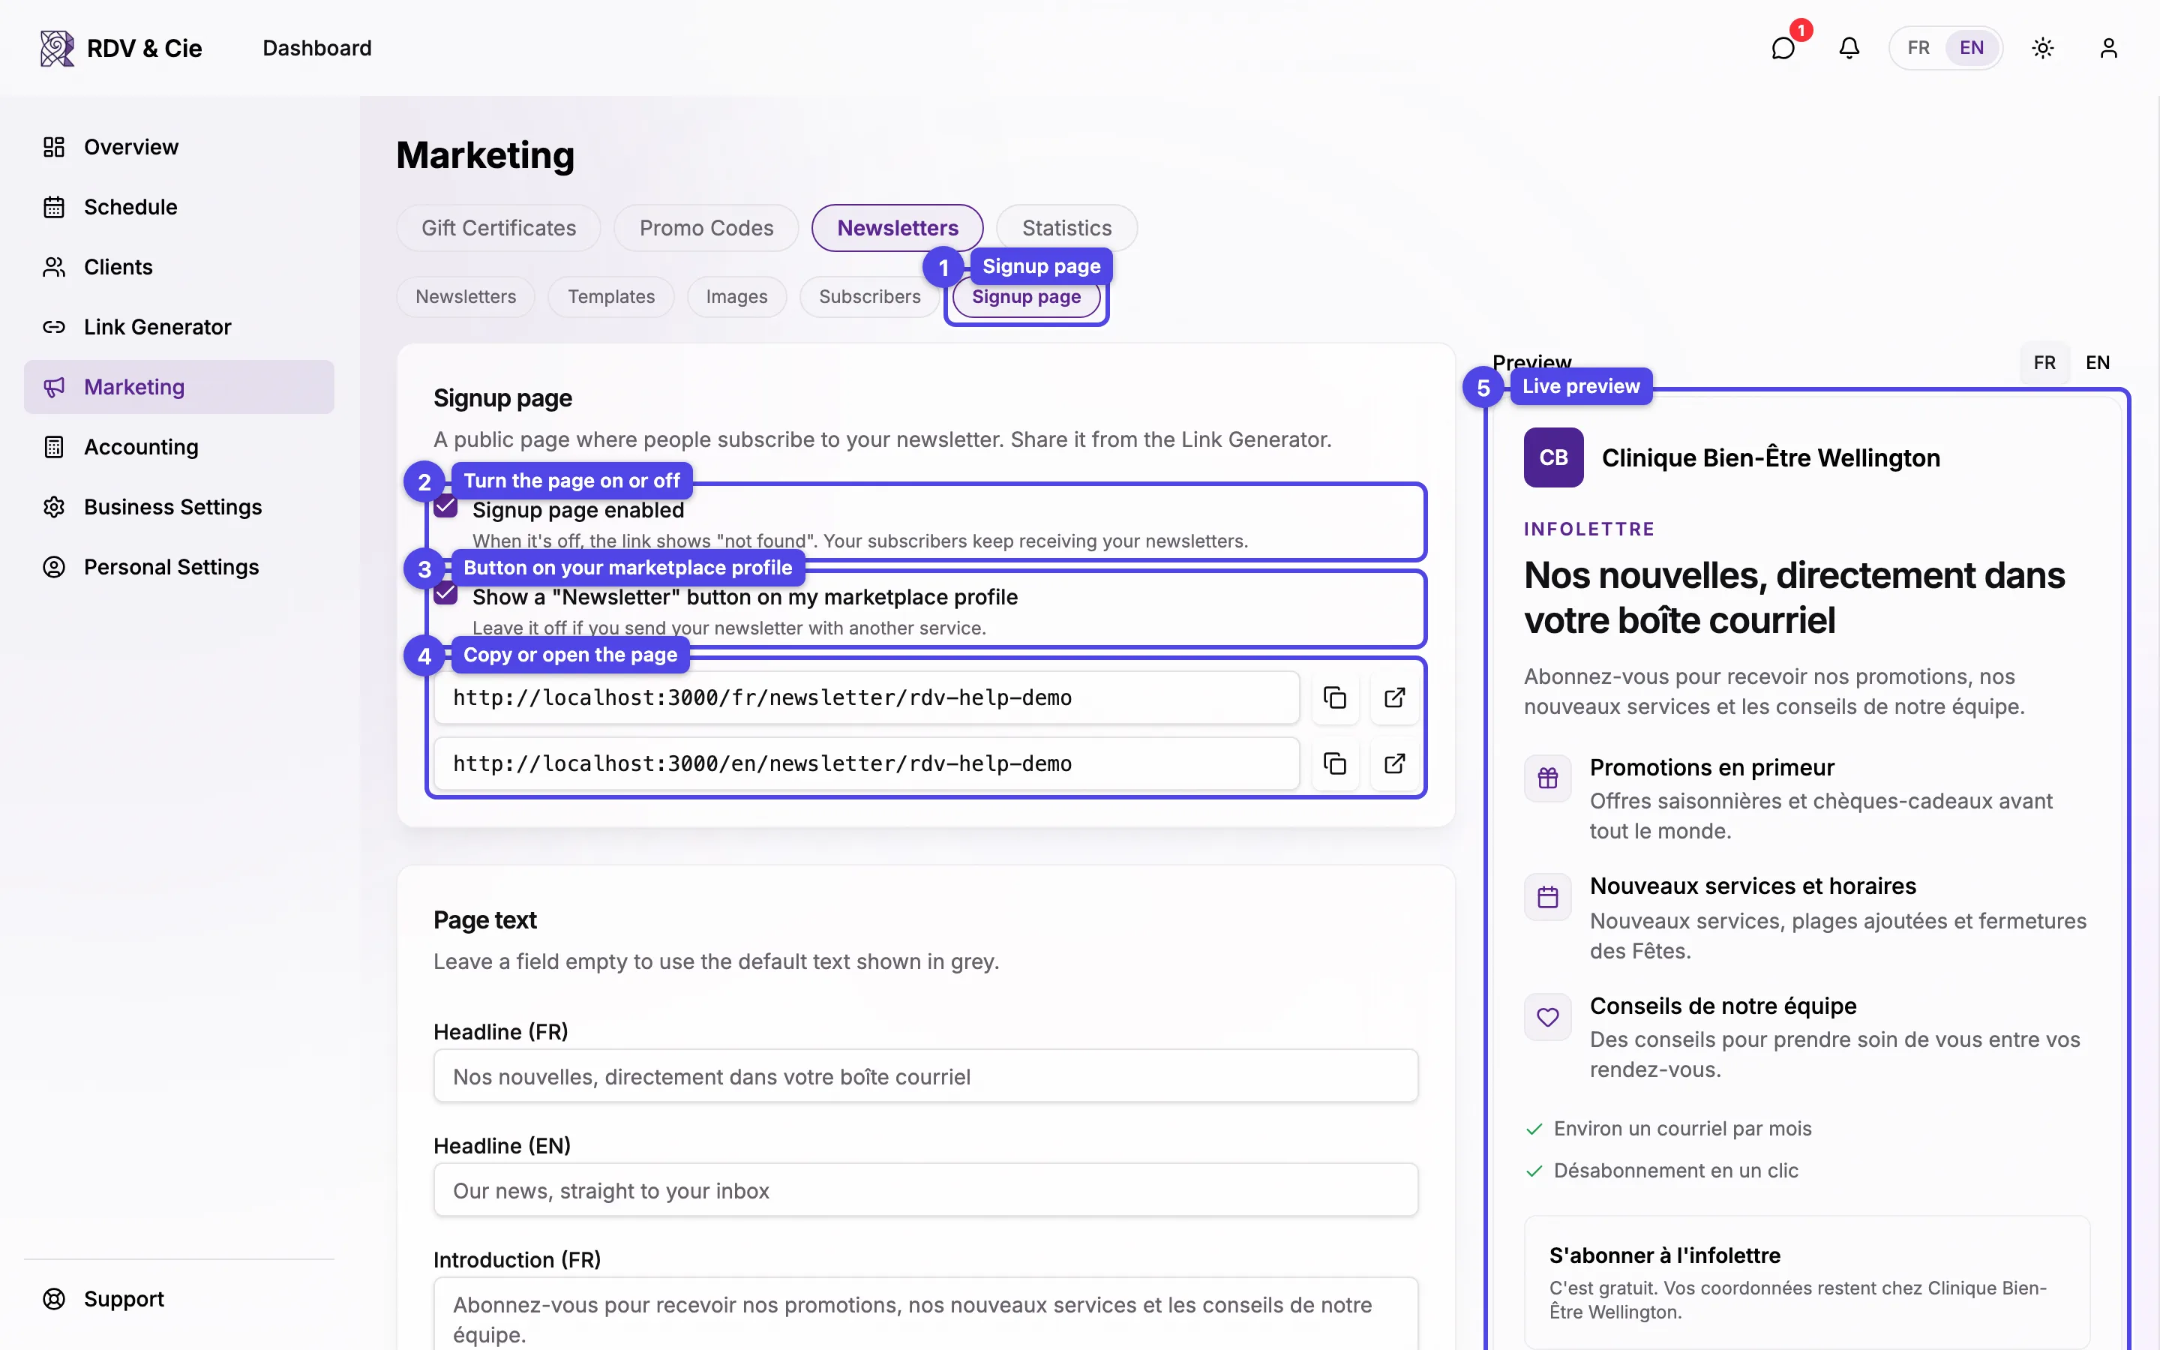
Task: Open Clients in the sidebar
Action: (178, 267)
